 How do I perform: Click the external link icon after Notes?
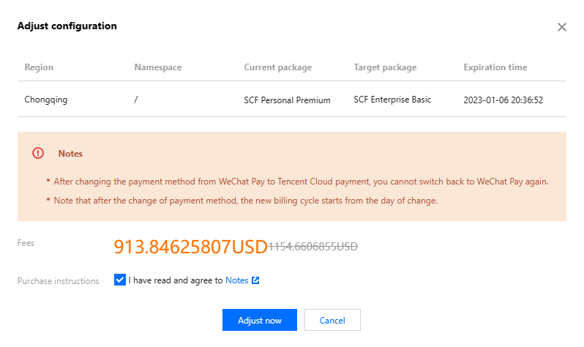[255, 280]
